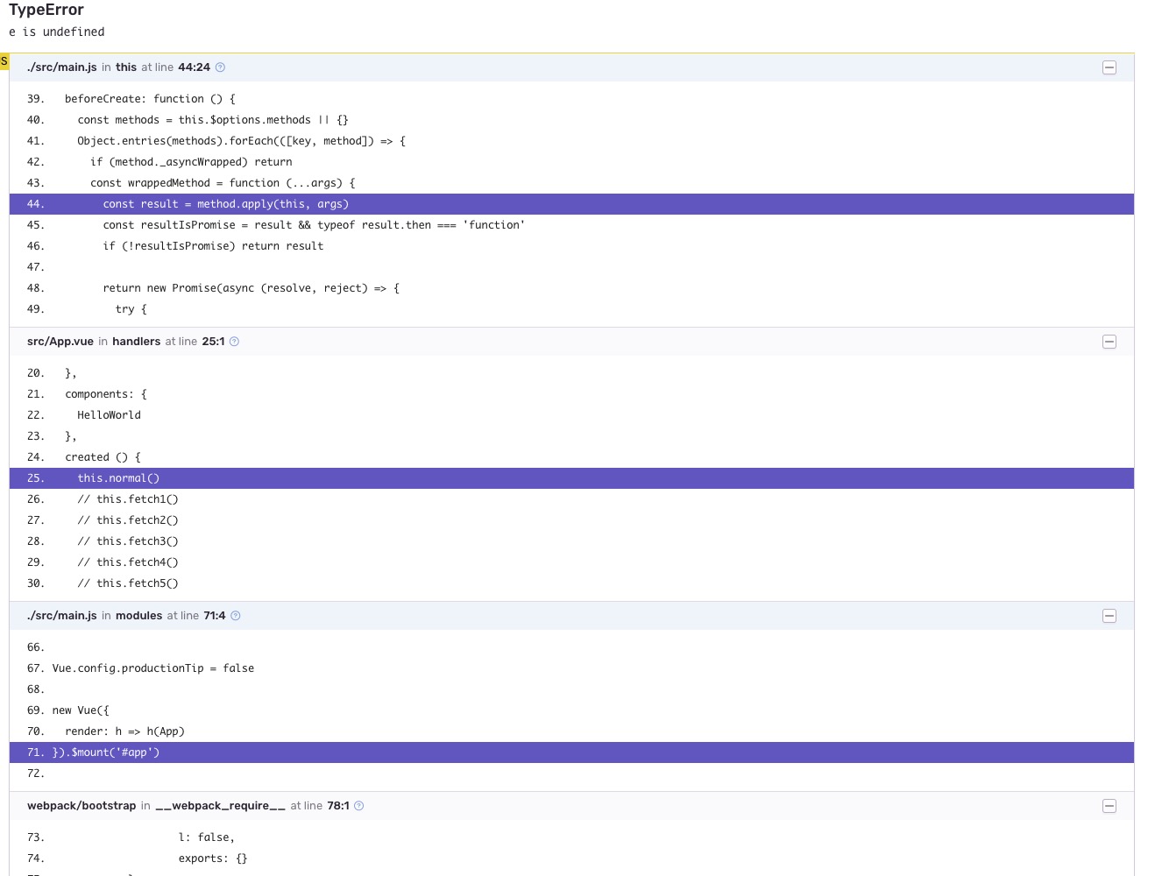Open ./src/main.js filename in modules frame

pyautogui.click(x=62, y=616)
